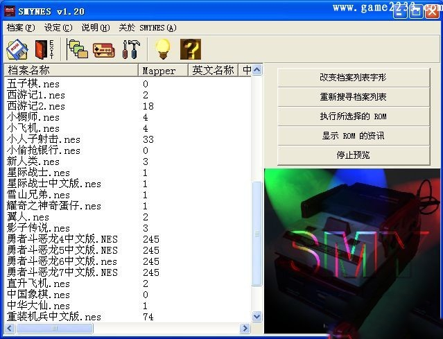Select 五子棋.nes in the list
This screenshot has width=443, height=339.
[x=33, y=84]
